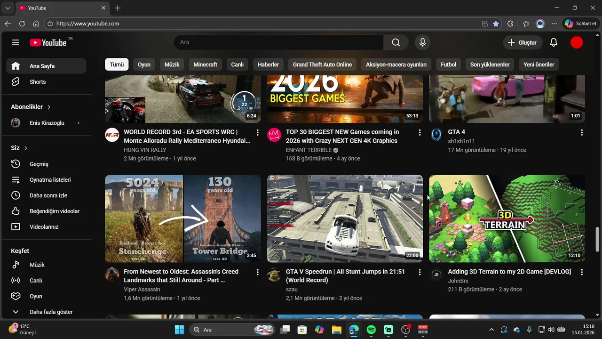Open options for TOP 30 BIGGEST NEW Games
The height and width of the screenshot is (339, 602).
click(420, 133)
